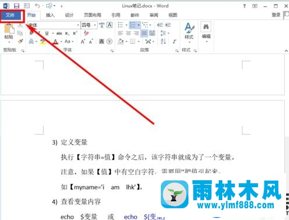Save the document with the floppy disk icon
Viewport: 289px width, 220px height.
pyautogui.click(x=16, y=6)
